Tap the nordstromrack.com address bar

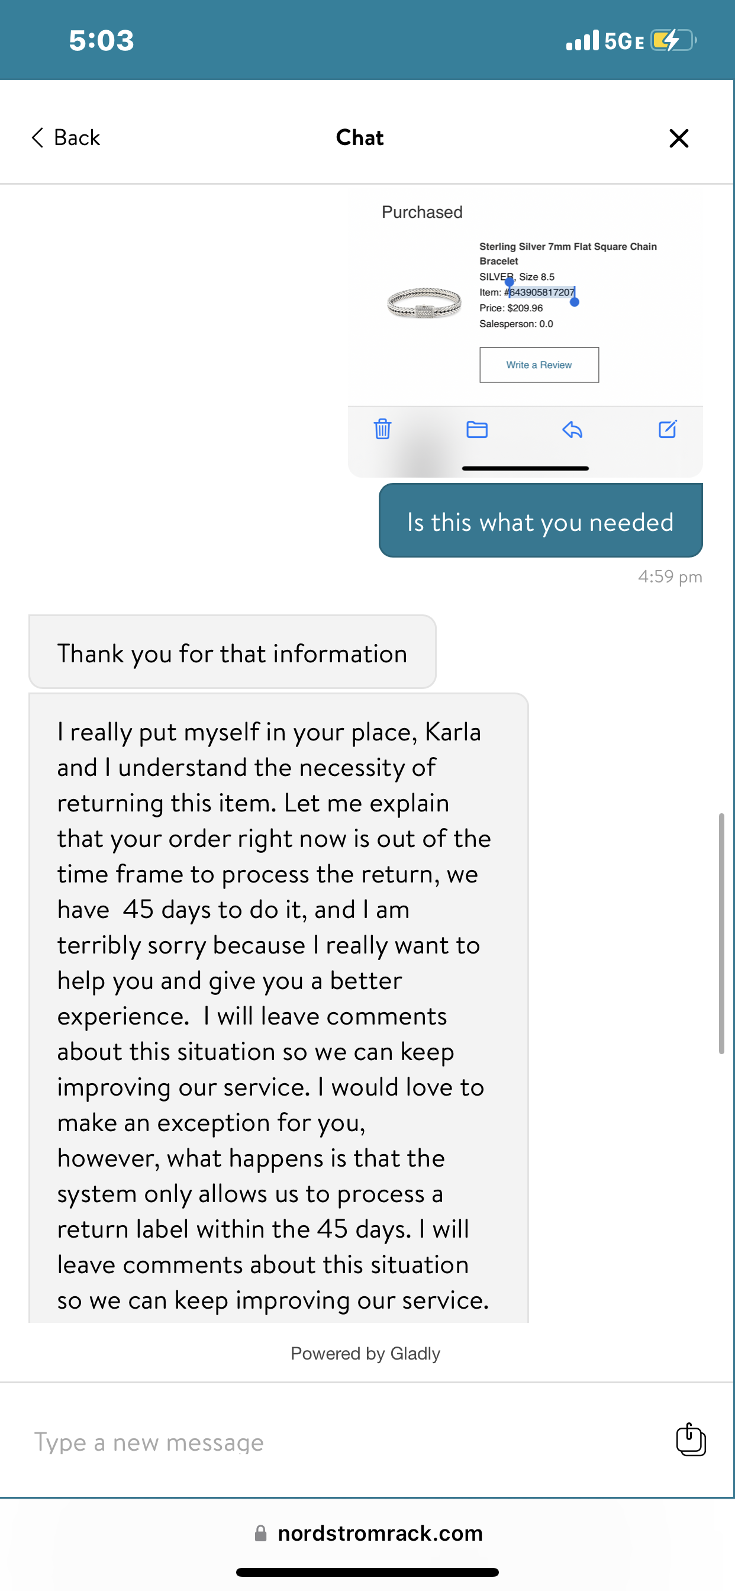point(380,1534)
